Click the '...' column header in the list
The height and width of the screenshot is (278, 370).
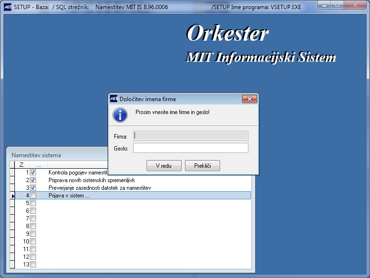click(x=39, y=165)
